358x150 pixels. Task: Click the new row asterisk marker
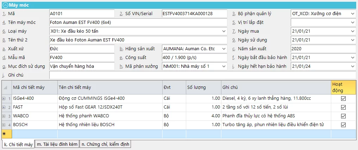pos(4,134)
